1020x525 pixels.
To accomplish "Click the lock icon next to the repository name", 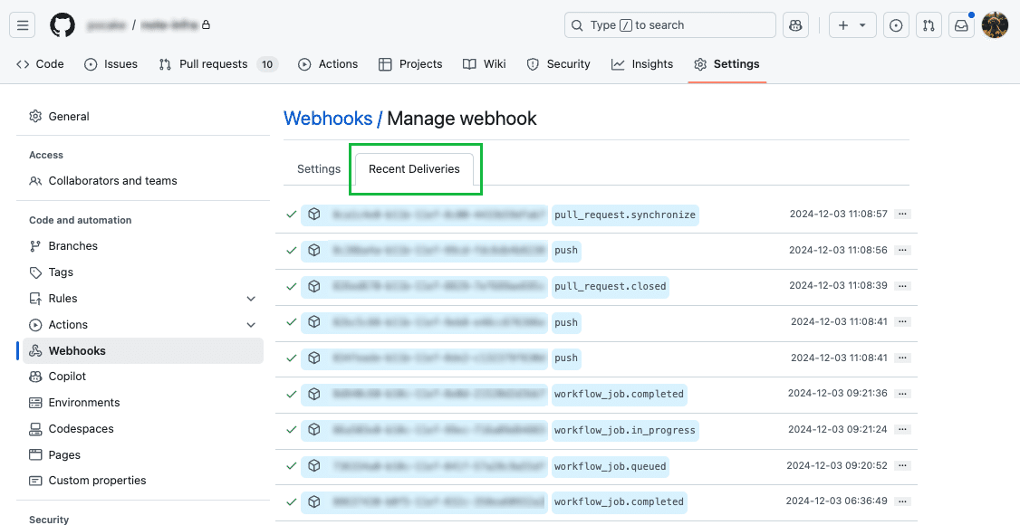I will pos(204,24).
